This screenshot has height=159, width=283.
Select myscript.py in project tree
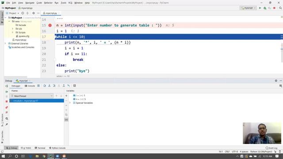(19, 40)
